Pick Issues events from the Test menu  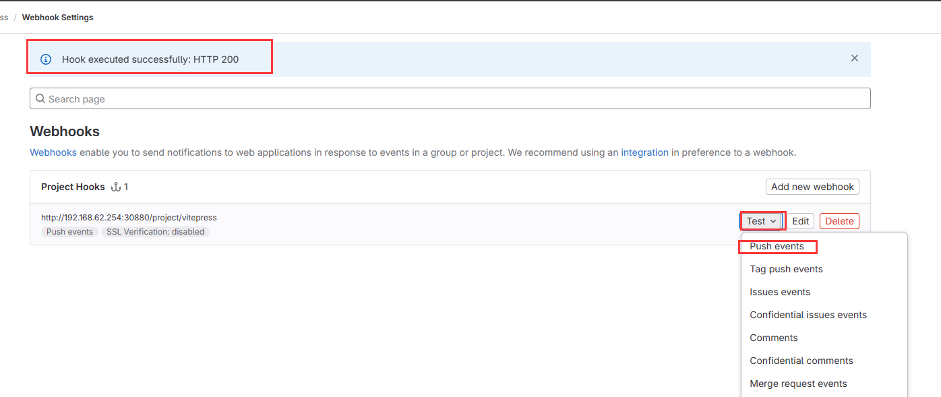[780, 292]
